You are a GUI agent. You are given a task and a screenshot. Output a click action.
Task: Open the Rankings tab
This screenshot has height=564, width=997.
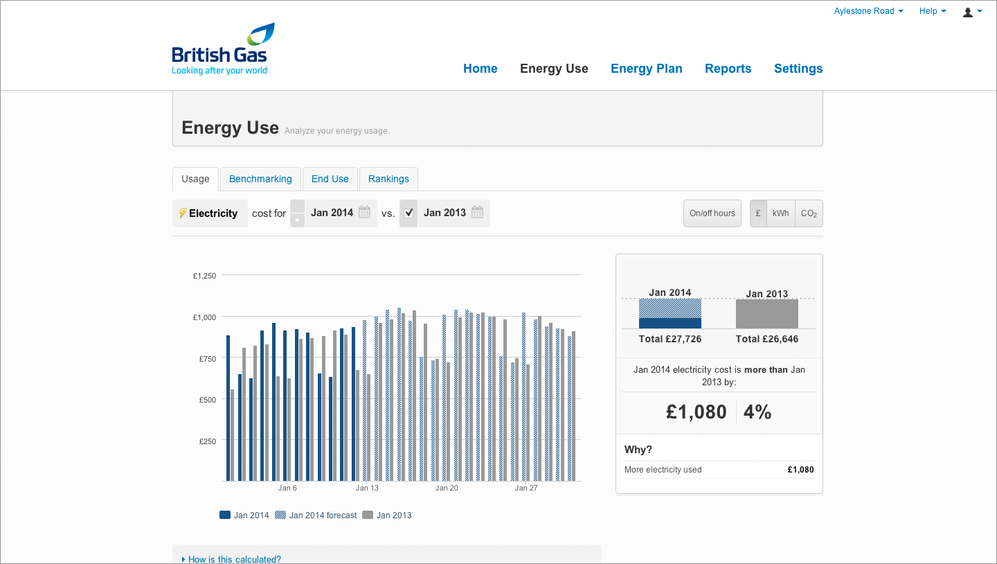[388, 179]
